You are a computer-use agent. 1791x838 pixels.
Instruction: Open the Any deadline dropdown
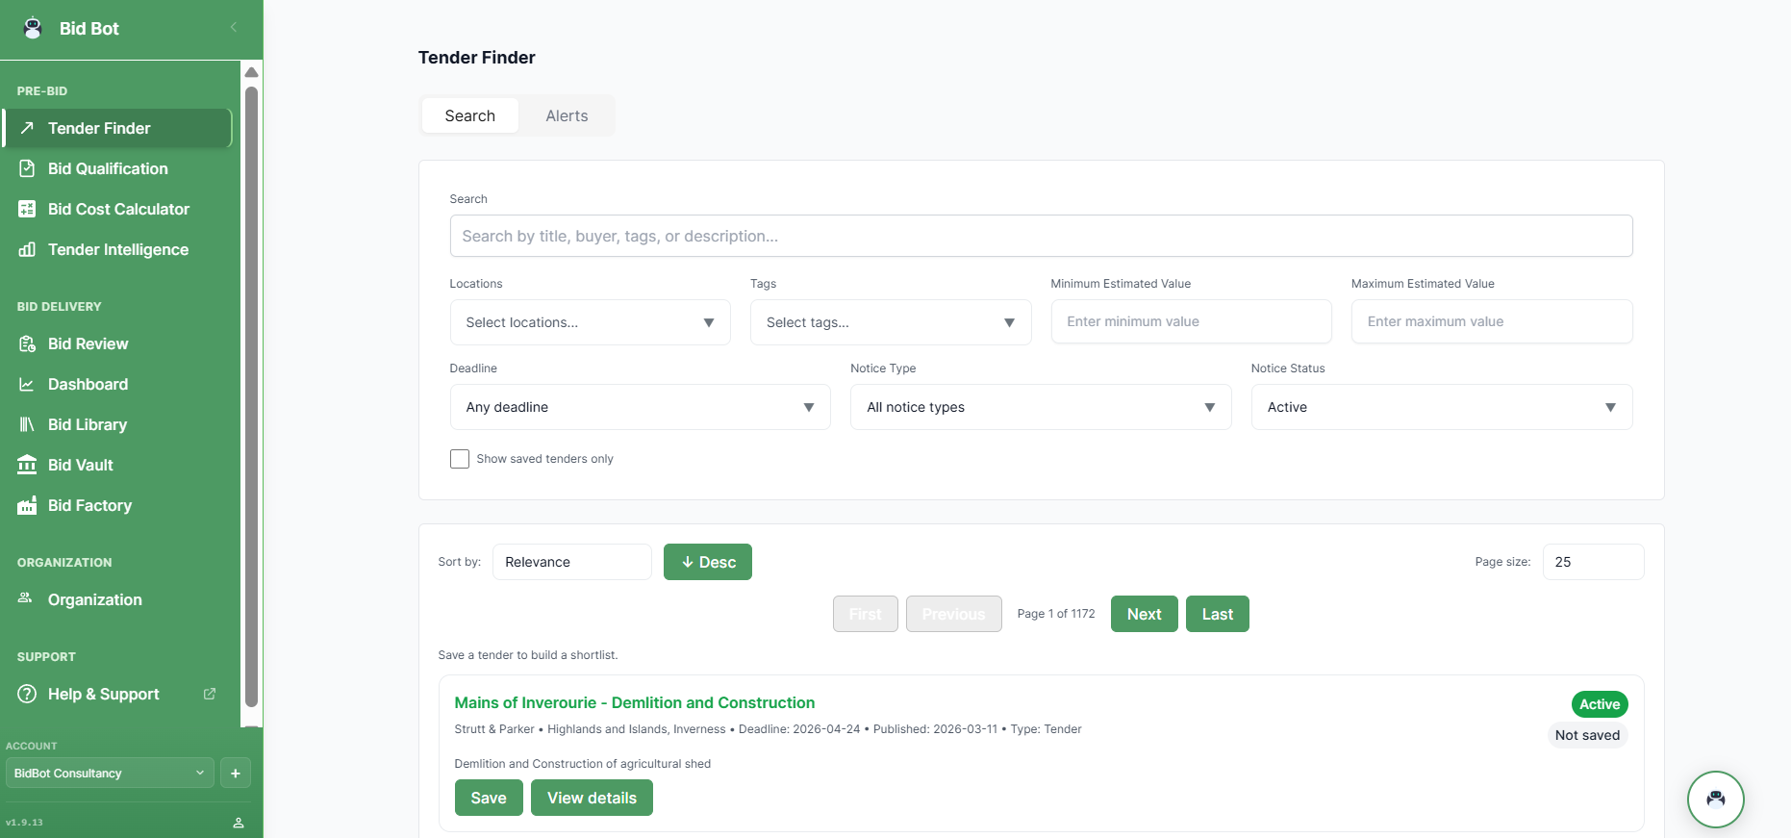point(640,407)
